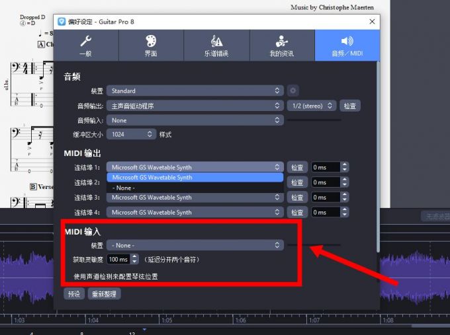Image resolution: width=450 pixels, height=335 pixels.
Task: Enable 使用声道检测來配置琴弦位置 option
Action: tap(116, 276)
